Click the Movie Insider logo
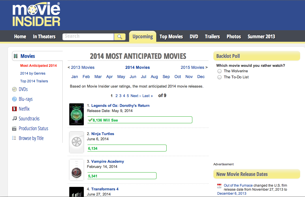The image size is (305, 197). pyautogui.click(x=36, y=14)
